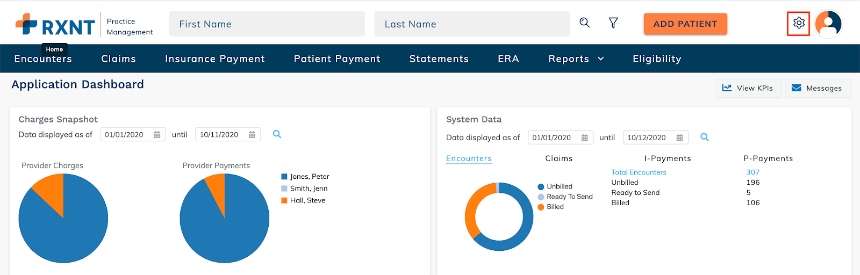Viewport: 860px width, 275px height.
Task: Open the user profile avatar
Action: [828, 24]
